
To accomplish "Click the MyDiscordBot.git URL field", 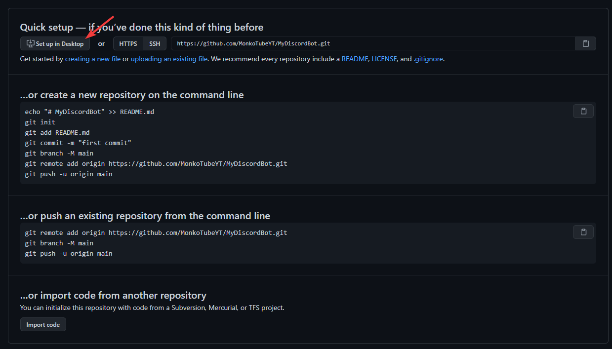I will click(x=373, y=43).
